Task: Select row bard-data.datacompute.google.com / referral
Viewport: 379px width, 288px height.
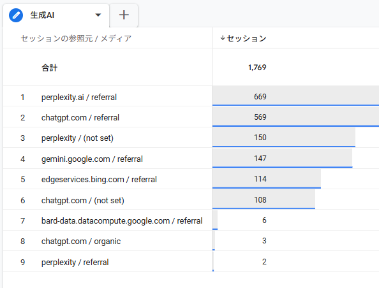Action: click(x=122, y=220)
